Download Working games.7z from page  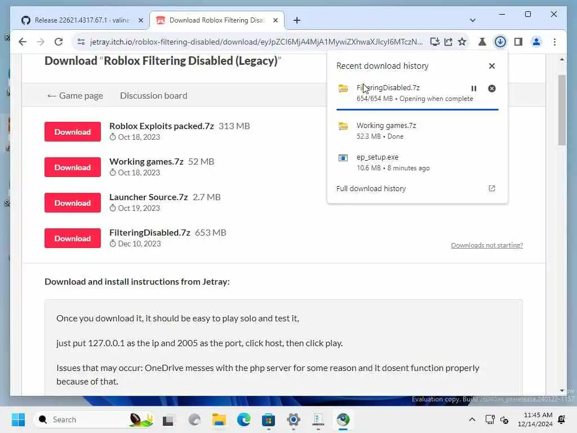pyautogui.click(x=73, y=167)
